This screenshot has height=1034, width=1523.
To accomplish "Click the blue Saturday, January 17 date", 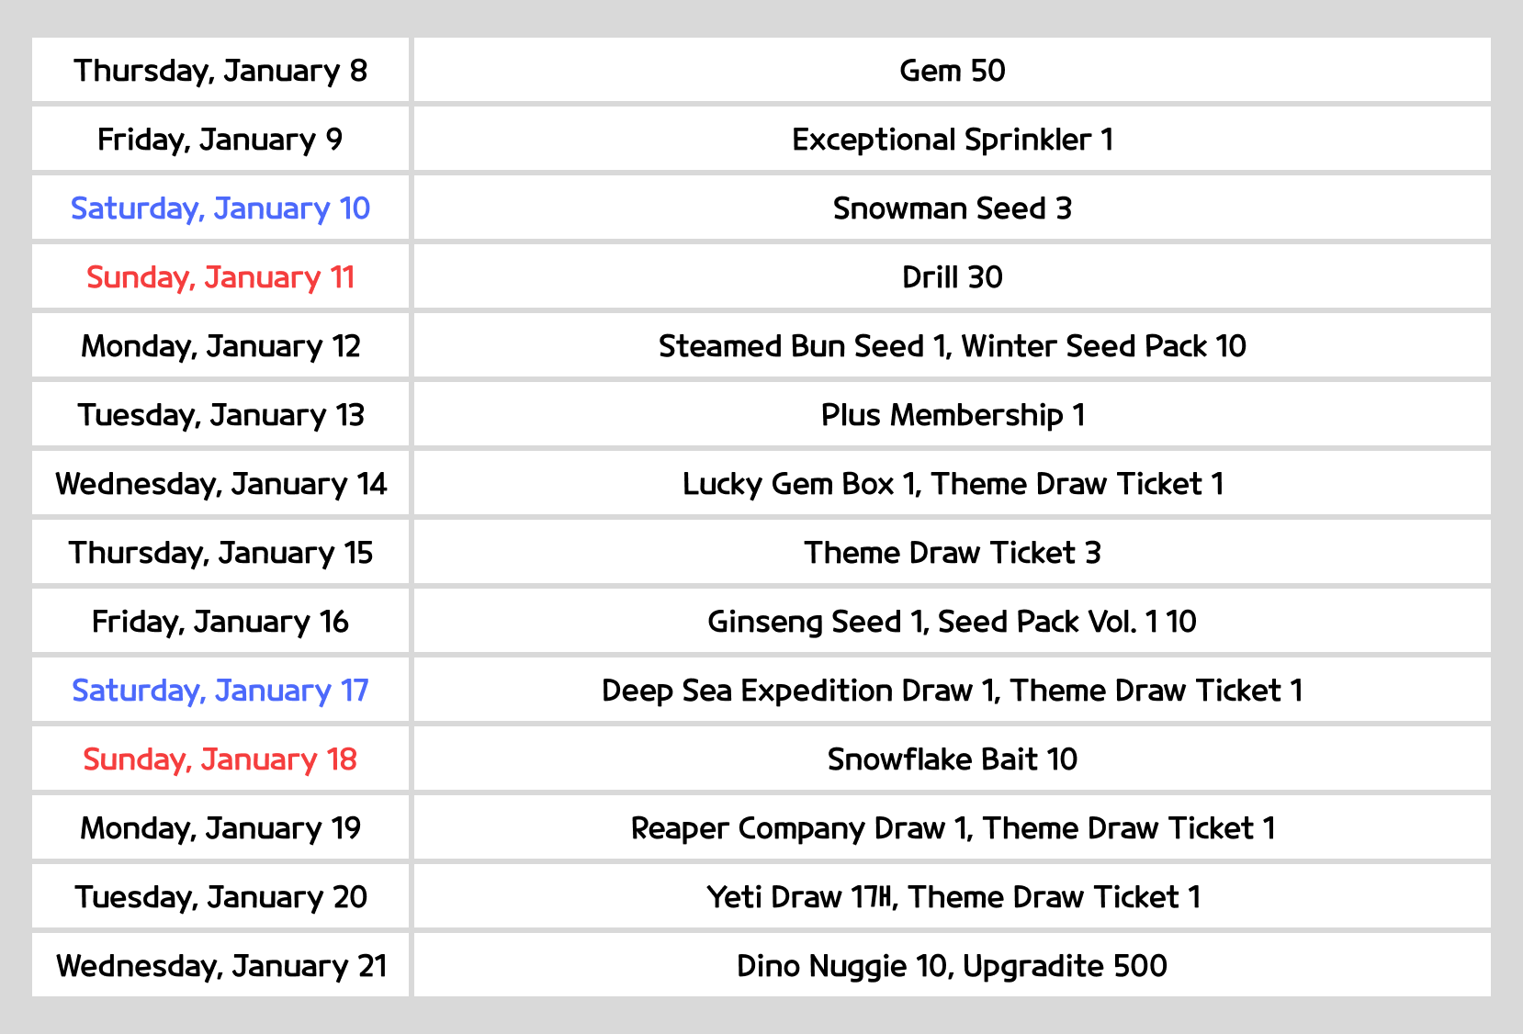I will (220, 691).
